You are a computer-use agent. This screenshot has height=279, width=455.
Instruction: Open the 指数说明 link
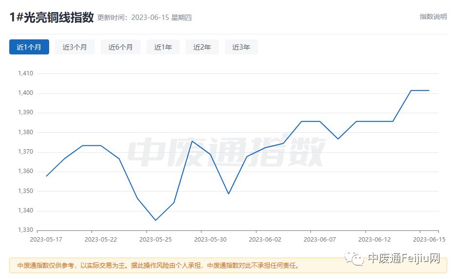click(x=433, y=17)
